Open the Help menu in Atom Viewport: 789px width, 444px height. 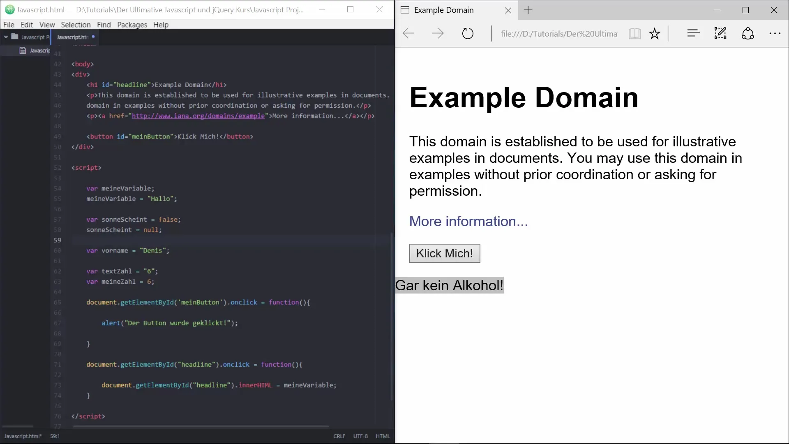(x=161, y=25)
